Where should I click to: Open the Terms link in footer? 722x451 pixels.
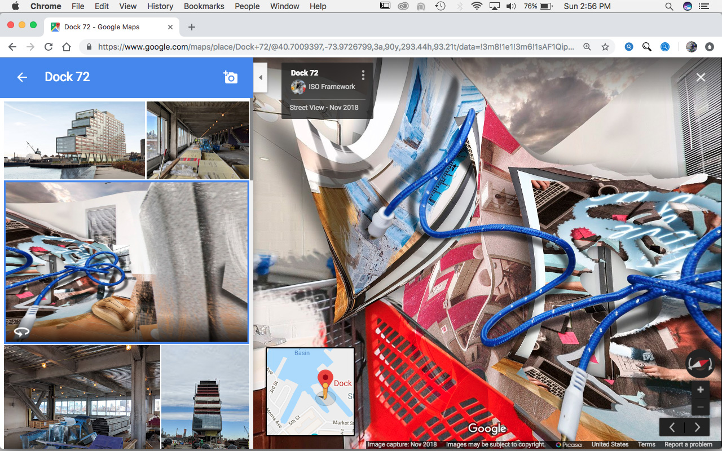646,444
